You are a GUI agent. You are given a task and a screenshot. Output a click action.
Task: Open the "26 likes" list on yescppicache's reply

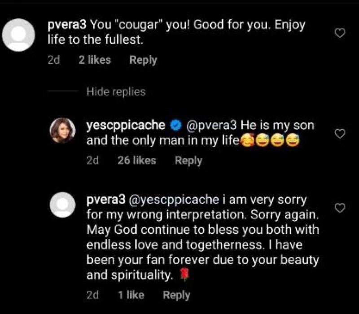[137, 161]
